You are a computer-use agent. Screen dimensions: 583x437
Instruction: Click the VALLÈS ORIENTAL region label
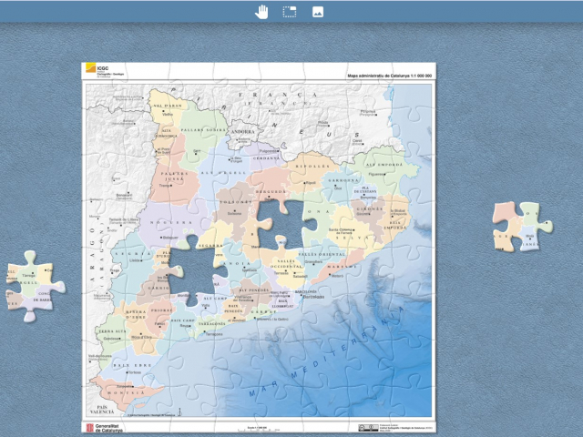coord(322,254)
